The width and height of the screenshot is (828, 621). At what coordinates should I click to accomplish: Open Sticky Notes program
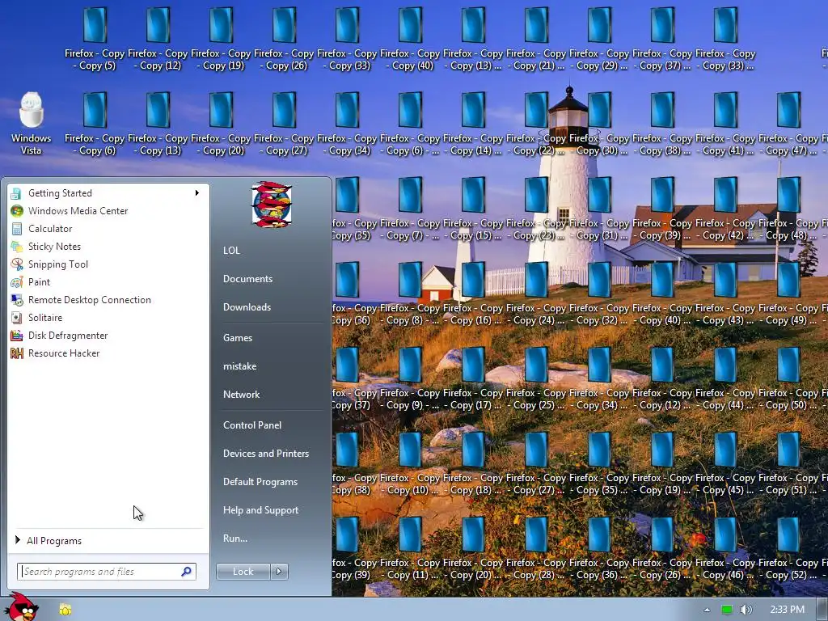click(108, 247)
